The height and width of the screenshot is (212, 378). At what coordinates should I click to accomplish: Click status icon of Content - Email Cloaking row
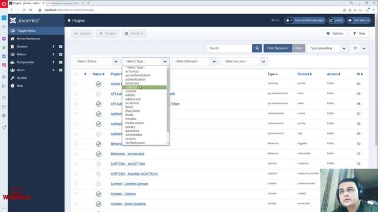click(99, 204)
